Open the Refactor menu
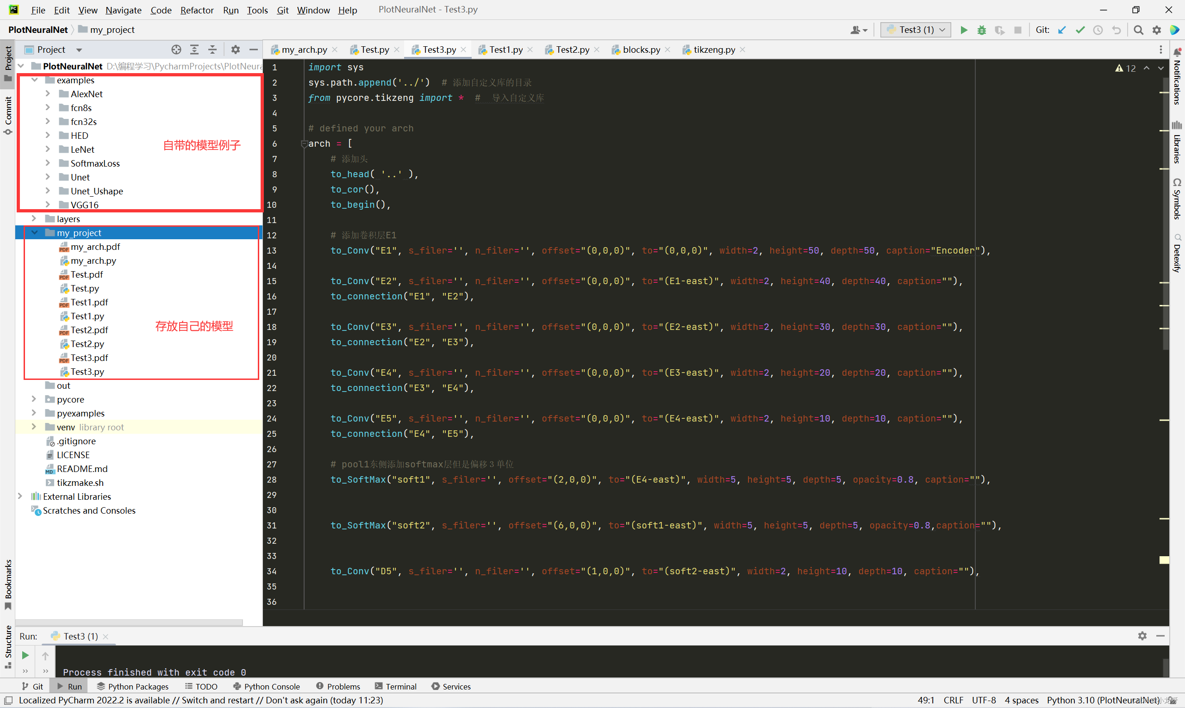This screenshot has height=708, width=1185. [197, 10]
